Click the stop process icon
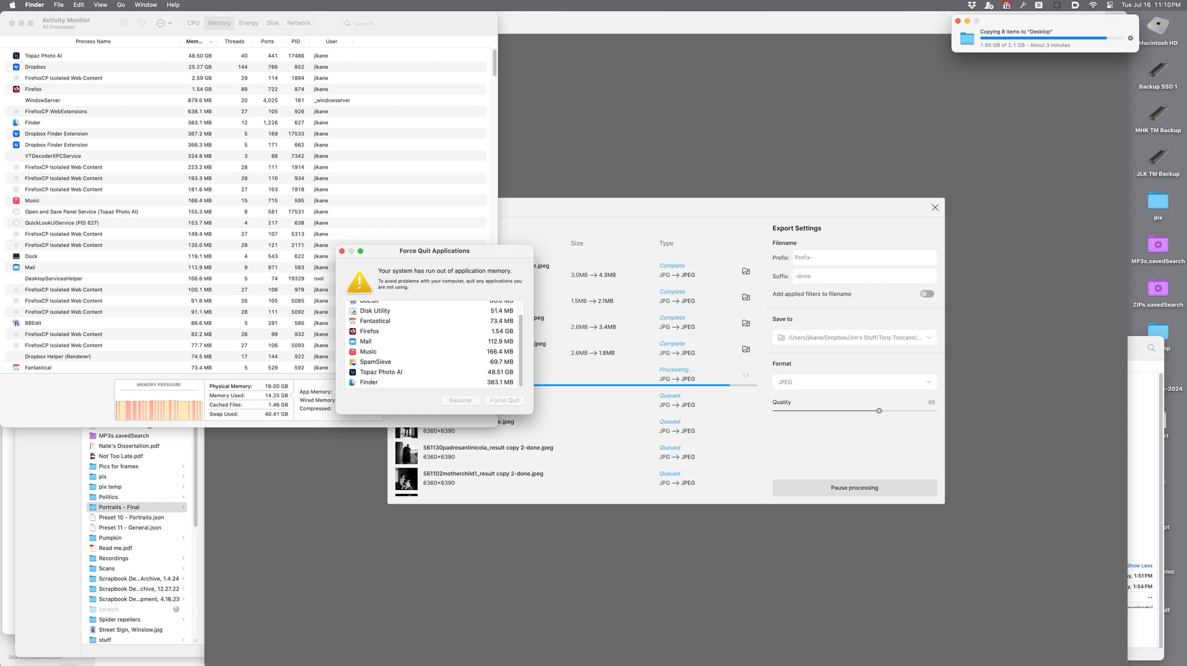Viewport: 1187px width, 666px height. coord(124,23)
